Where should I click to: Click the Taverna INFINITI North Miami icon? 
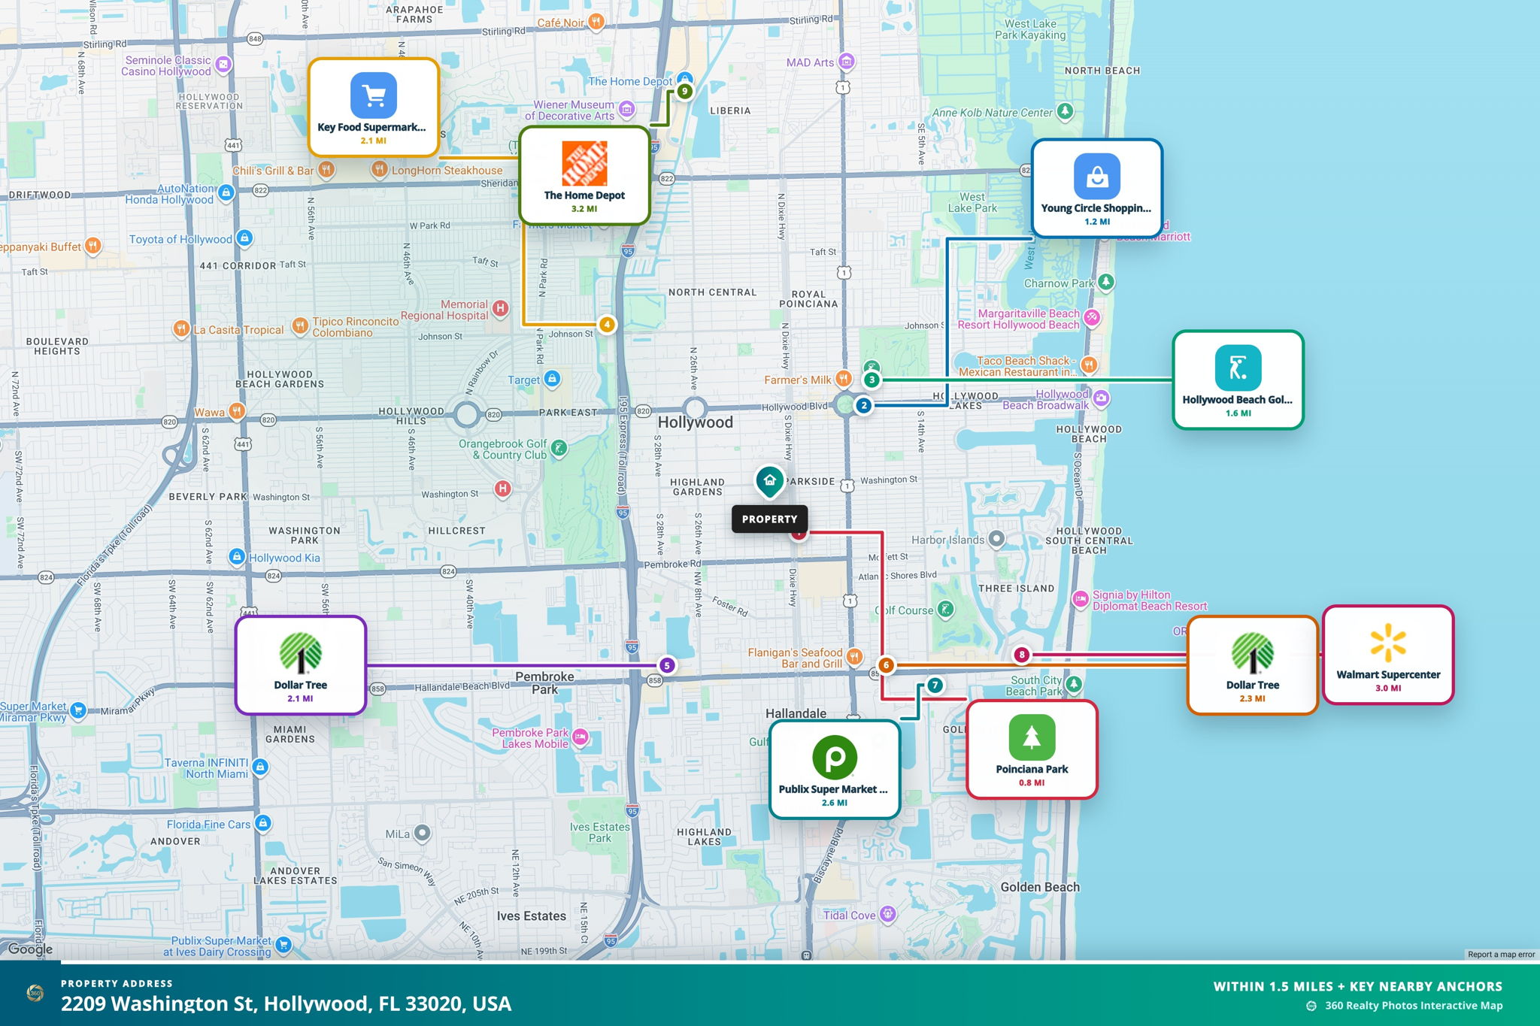pyautogui.click(x=260, y=767)
